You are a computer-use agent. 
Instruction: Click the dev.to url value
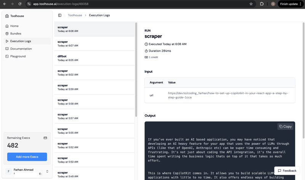coord(228,95)
